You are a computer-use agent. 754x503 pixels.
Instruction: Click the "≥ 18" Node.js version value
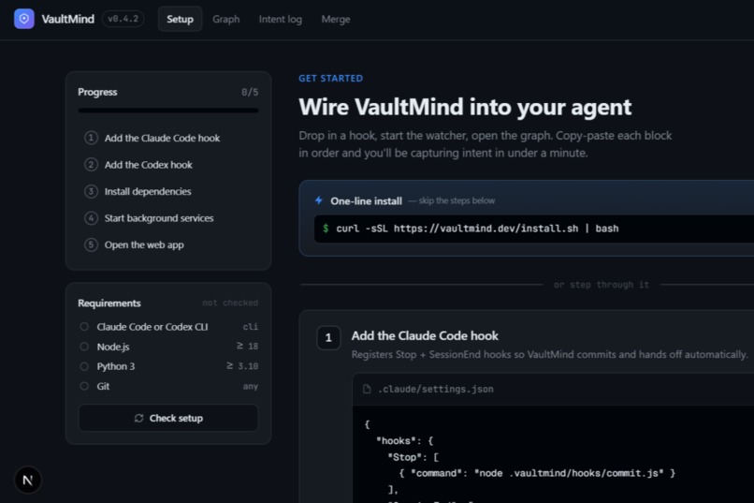247,346
